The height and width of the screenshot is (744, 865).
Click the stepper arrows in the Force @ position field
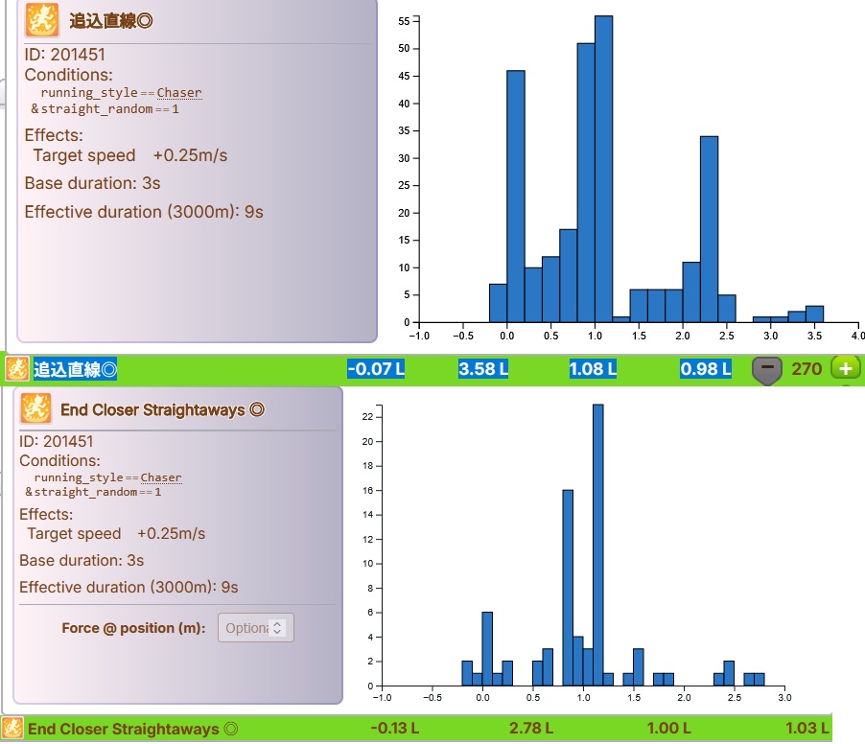pos(277,628)
